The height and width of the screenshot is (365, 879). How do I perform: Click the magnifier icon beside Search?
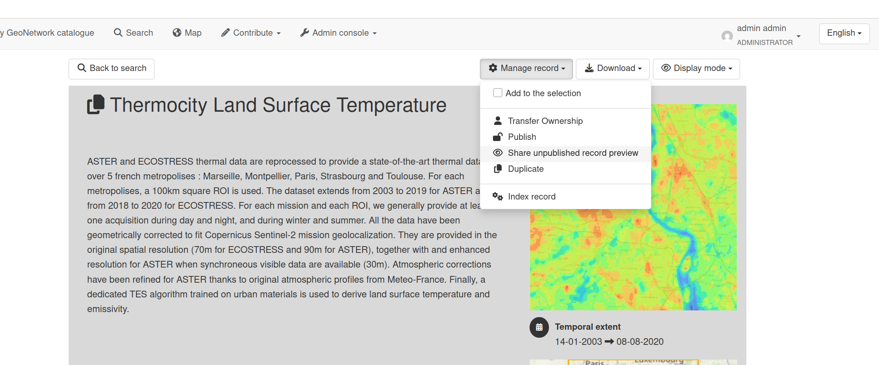[x=118, y=33]
